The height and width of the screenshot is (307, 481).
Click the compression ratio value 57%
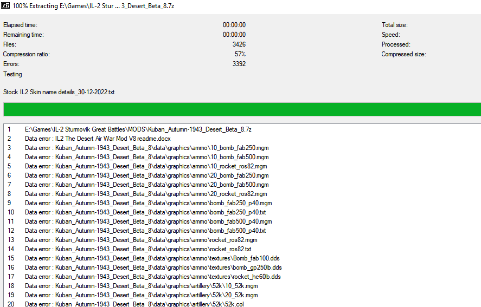click(x=240, y=54)
